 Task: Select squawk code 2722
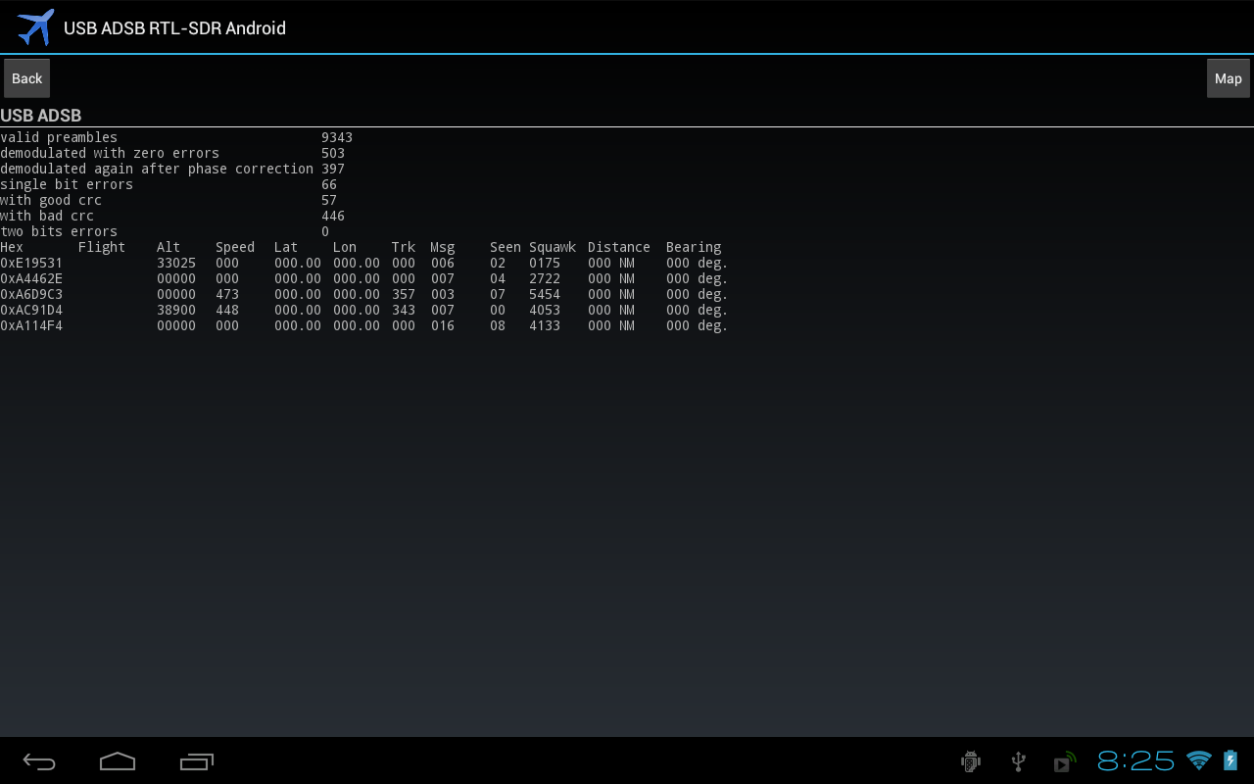point(545,278)
